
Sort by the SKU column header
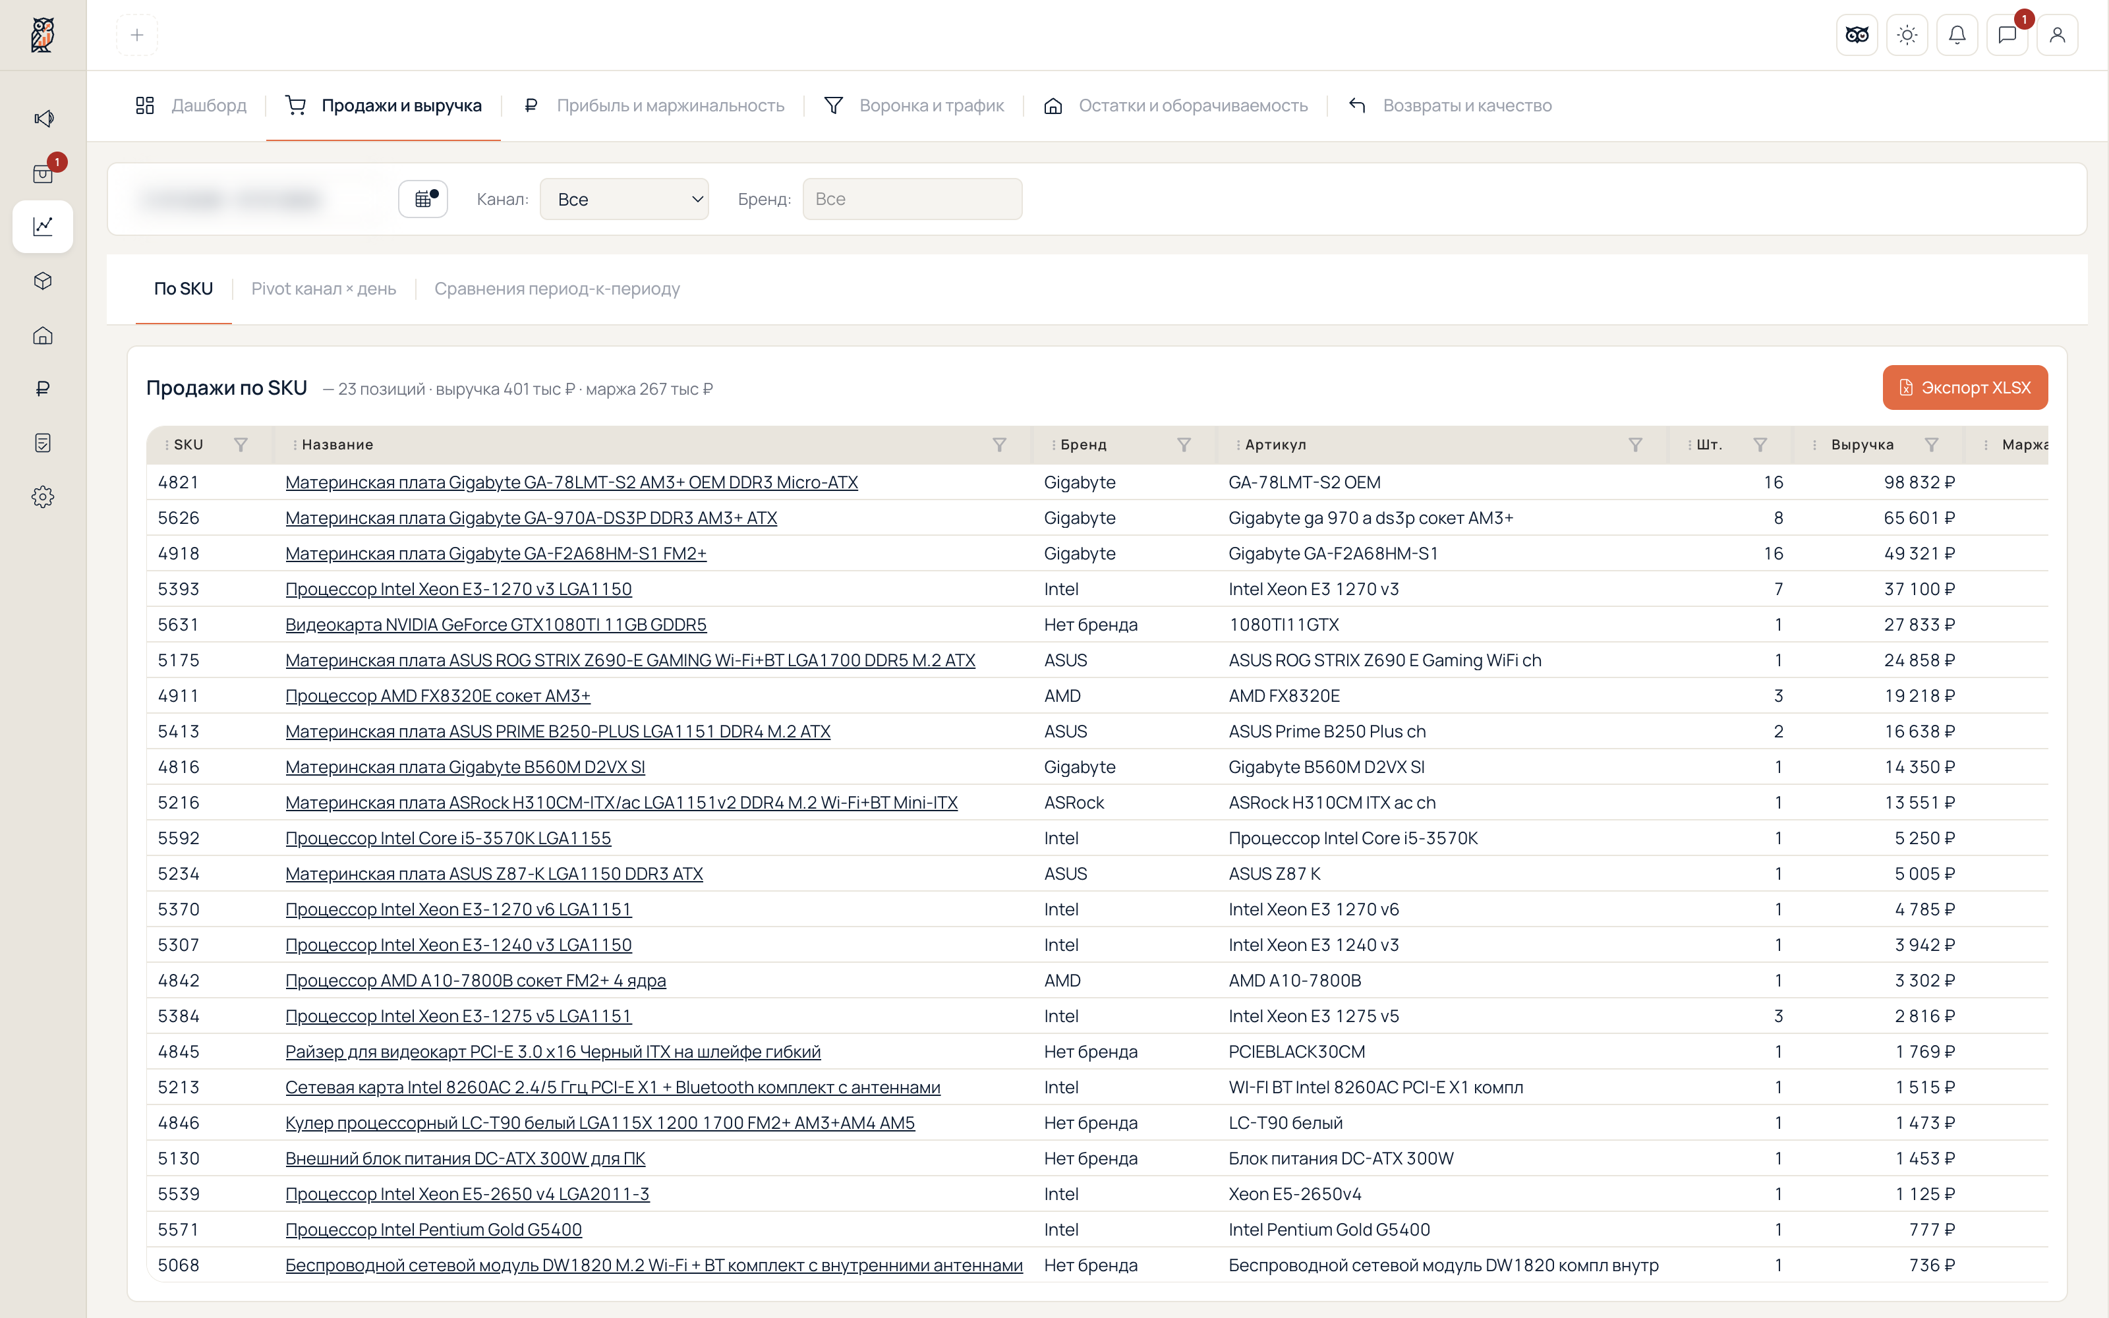[x=188, y=445]
